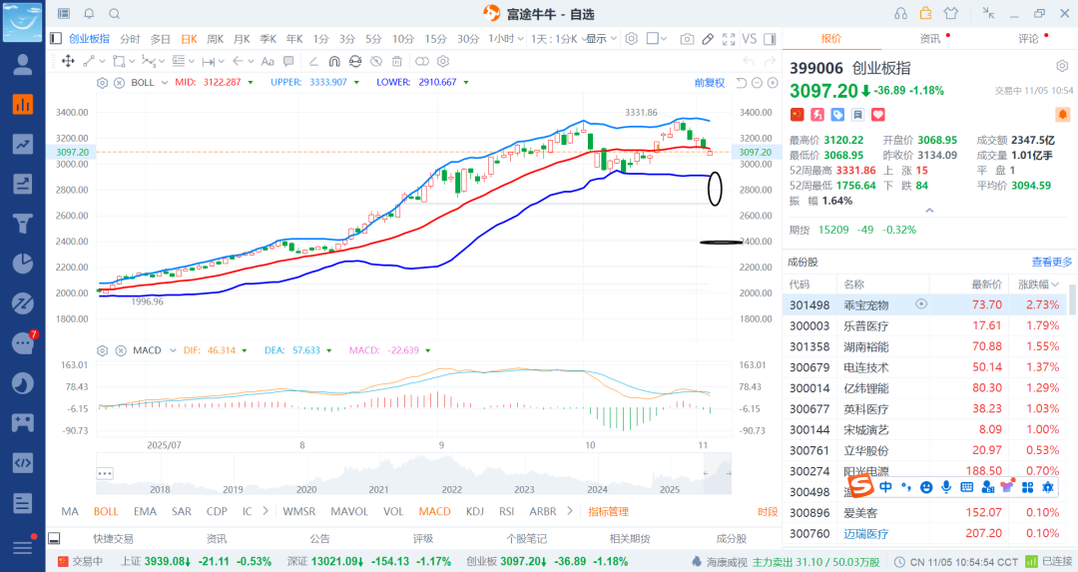Switch to 日K chart tab
The height and width of the screenshot is (572, 1078).
189,39
